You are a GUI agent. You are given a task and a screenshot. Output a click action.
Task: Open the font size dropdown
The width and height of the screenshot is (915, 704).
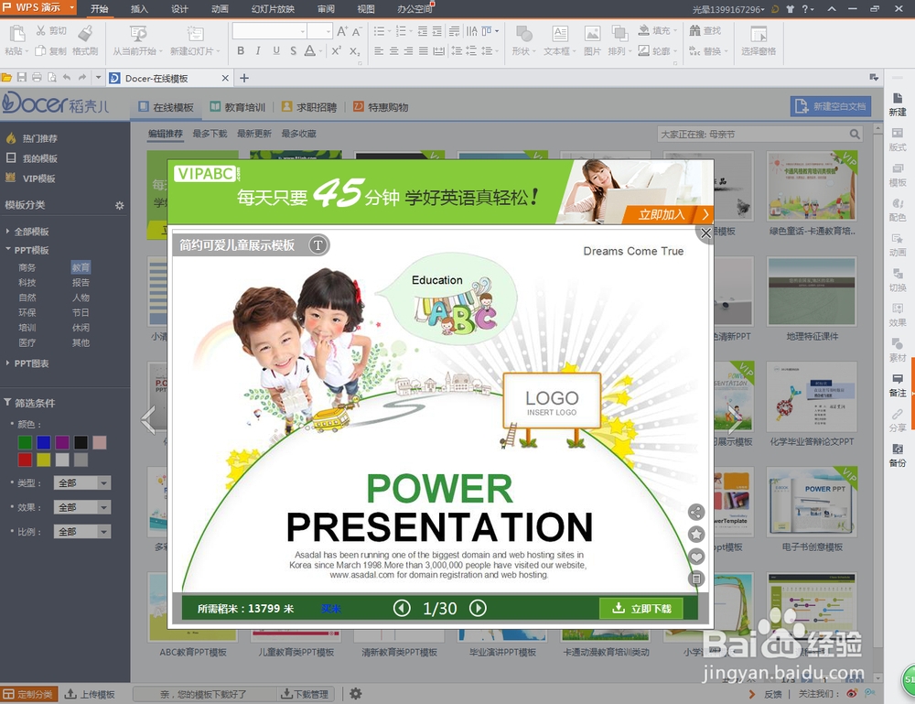328,31
